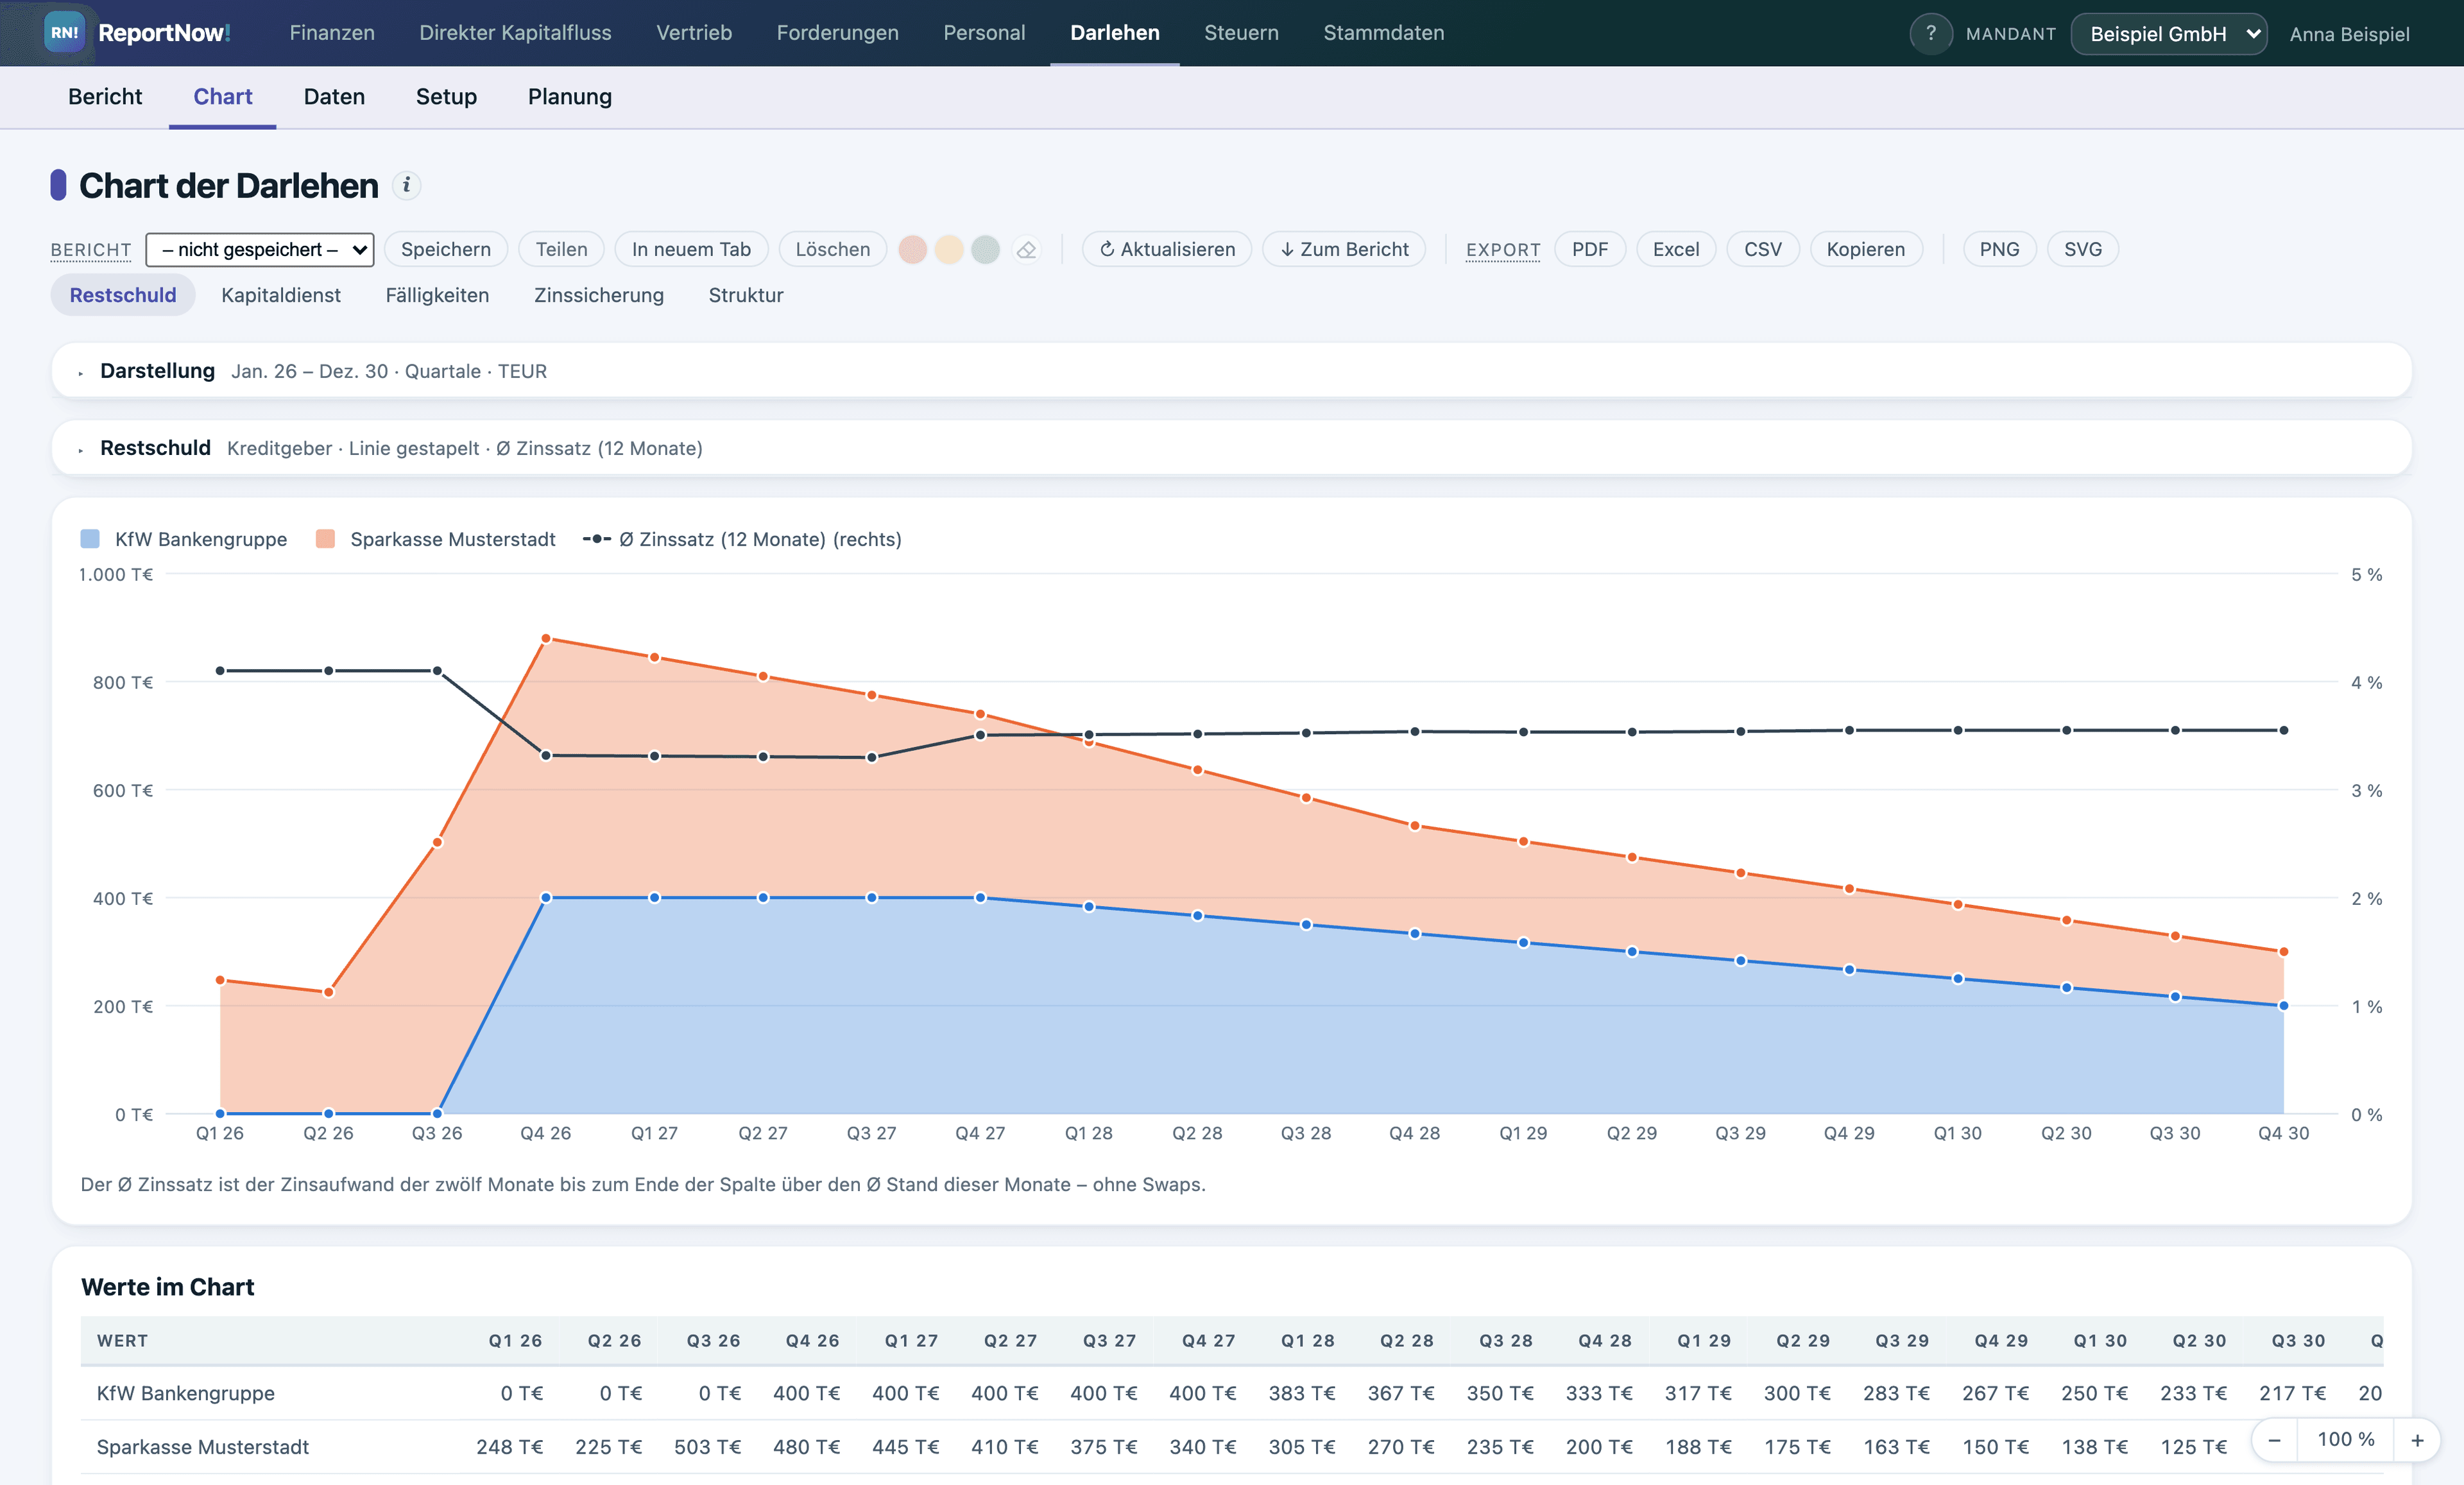Click the info icon beside Chart der Darlehen

tap(406, 185)
